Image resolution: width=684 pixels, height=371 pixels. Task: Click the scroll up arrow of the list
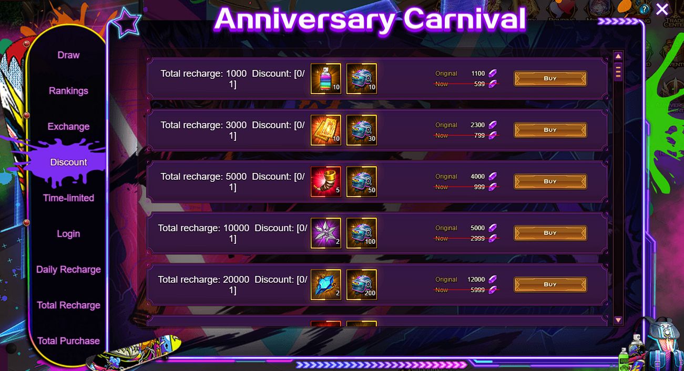tap(618, 56)
